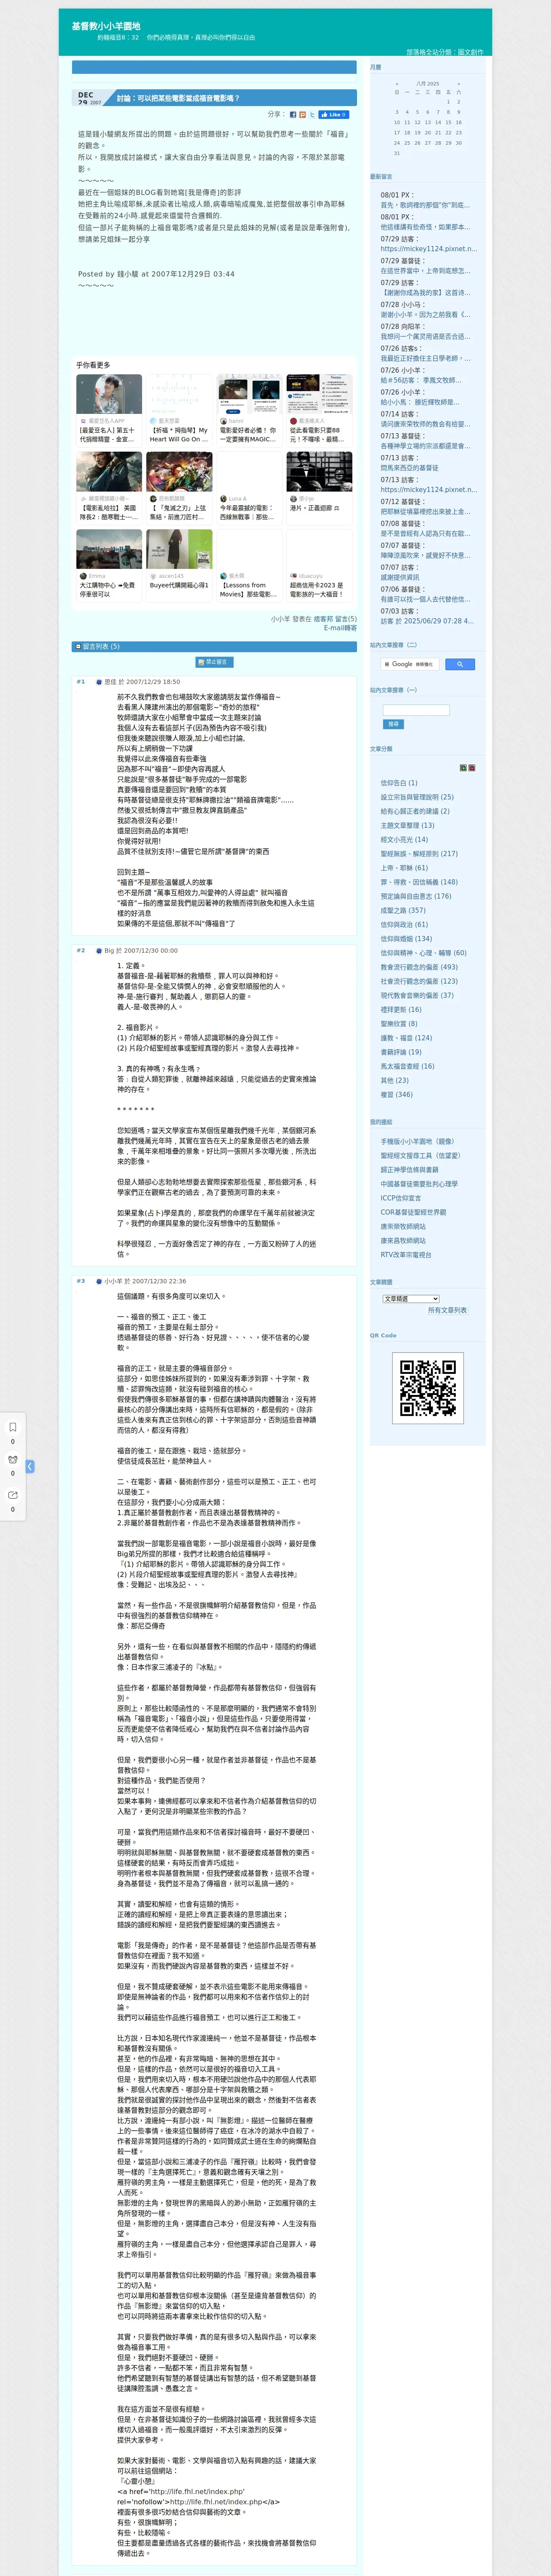Click the bookmark icon in floating sidebar
This screenshot has width=551, height=2576.
13,1427
